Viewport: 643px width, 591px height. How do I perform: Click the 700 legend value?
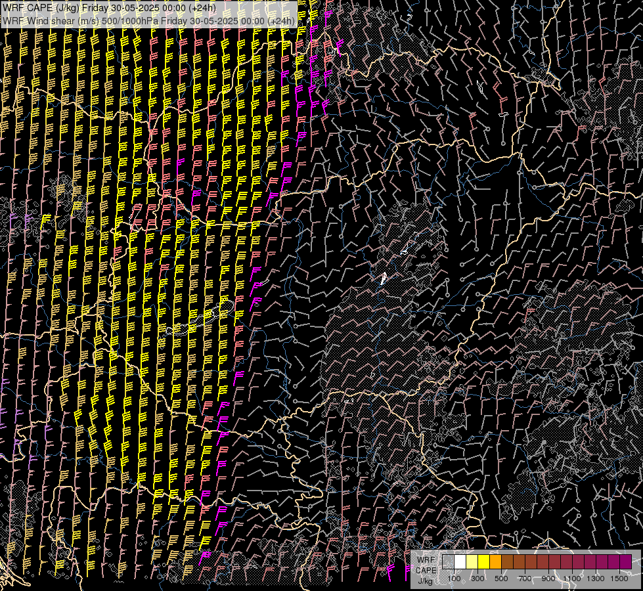point(525,579)
